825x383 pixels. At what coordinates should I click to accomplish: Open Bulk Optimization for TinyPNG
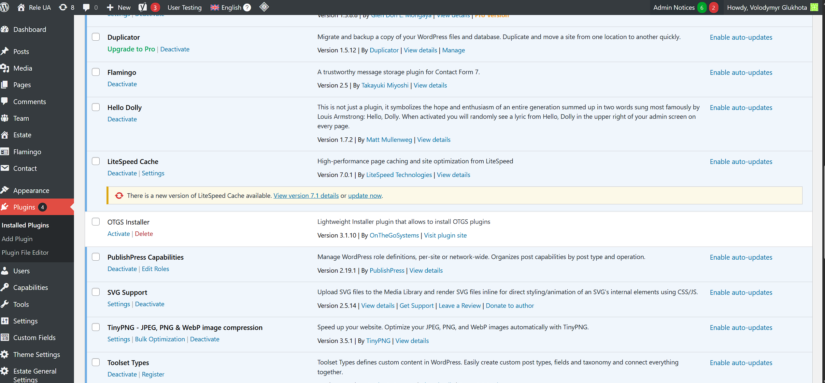coord(160,339)
